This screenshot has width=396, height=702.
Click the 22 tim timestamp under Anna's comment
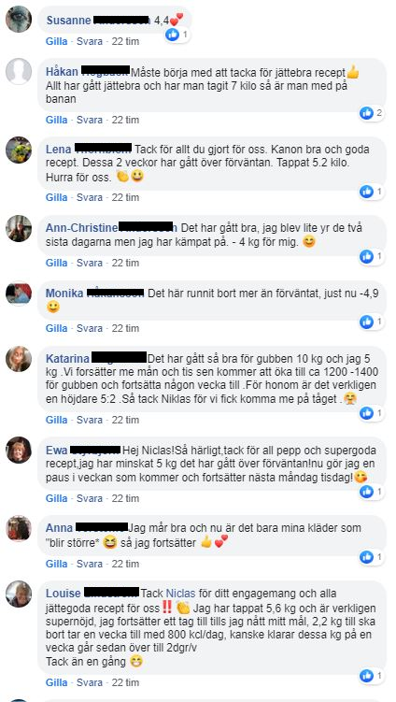[125, 564]
